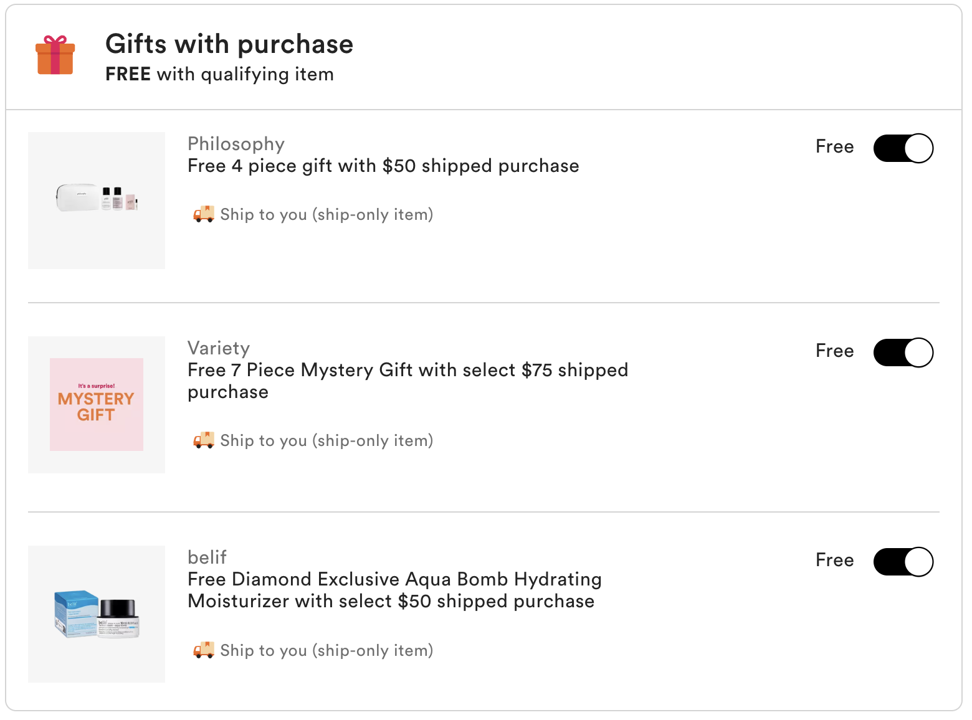View the belif moisturizer product image
Image resolution: width=972 pixels, height=720 pixels.
97,614
